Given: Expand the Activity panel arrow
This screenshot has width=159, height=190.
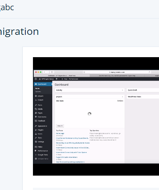Looking at the screenshot, I should tap(122, 90).
